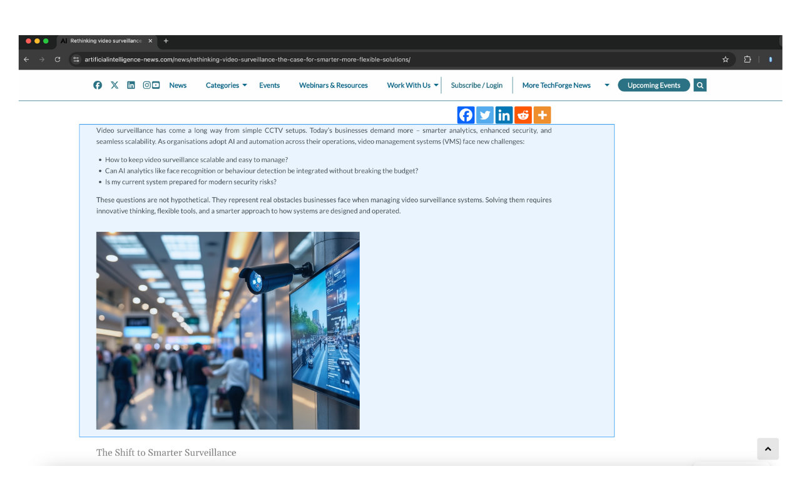Share the article to LinkedIn
This screenshot has height=501, width=801.
(x=504, y=115)
